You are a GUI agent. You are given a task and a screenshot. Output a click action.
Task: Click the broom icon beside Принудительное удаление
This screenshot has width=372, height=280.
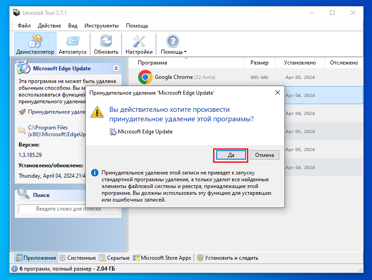pos(22,111)
